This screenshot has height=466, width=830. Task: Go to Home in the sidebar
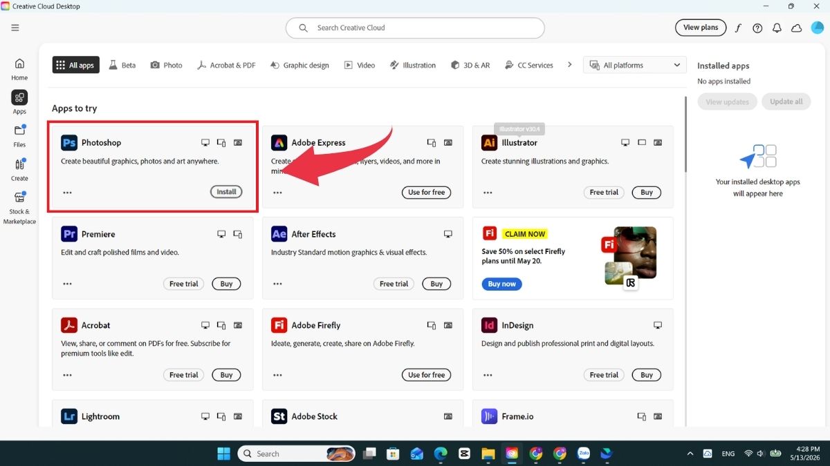coord(19,68)
